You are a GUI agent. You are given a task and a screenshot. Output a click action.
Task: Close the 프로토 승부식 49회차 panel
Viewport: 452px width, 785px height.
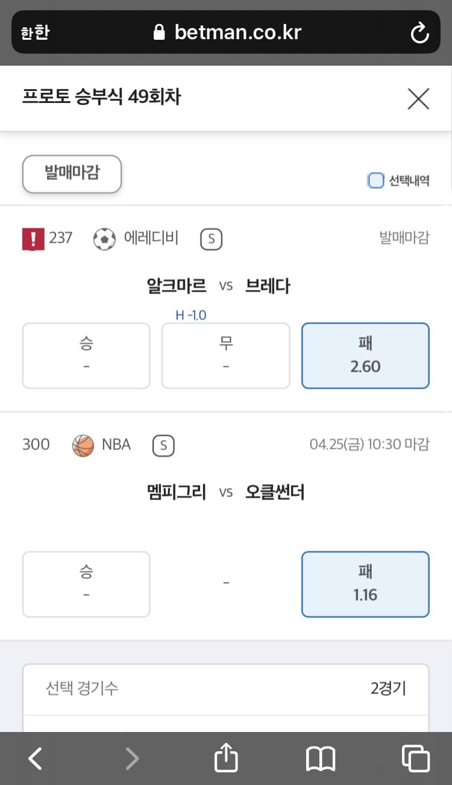point(418,99)
